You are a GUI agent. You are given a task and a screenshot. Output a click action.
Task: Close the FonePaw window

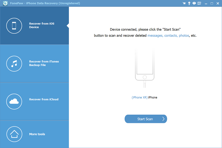click(x=218, y=3)
